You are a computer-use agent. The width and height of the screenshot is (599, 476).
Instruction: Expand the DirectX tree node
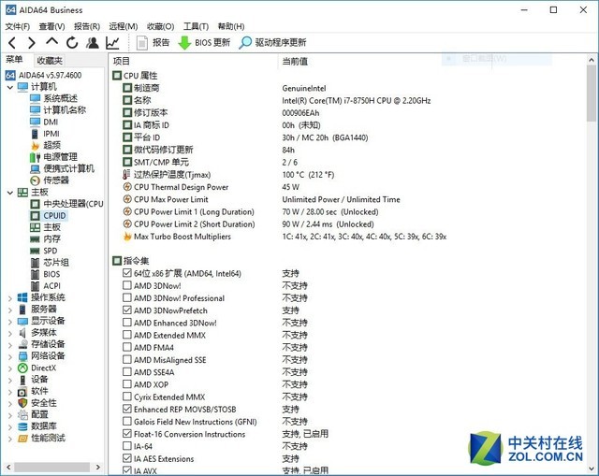(10, 368)
